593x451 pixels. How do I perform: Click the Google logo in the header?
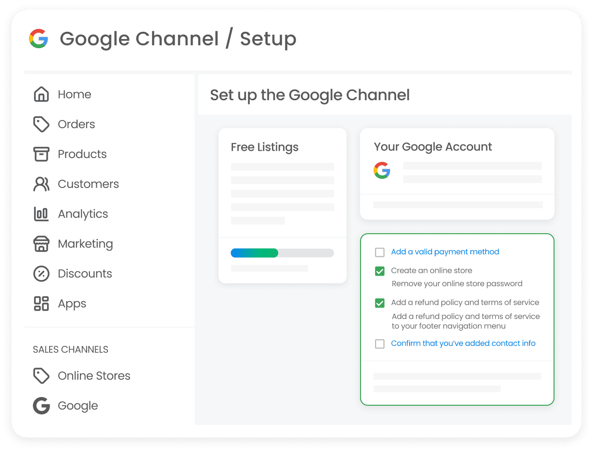click(x=39, y=39)
